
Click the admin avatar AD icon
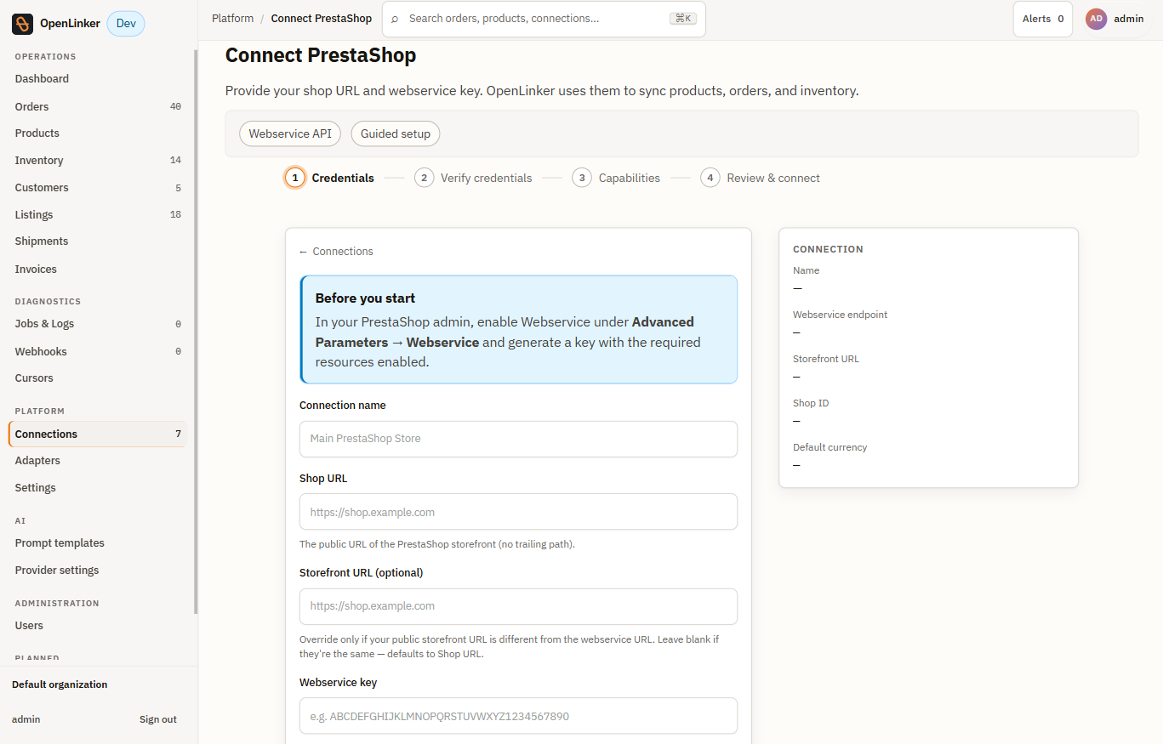click(1097, 19)
